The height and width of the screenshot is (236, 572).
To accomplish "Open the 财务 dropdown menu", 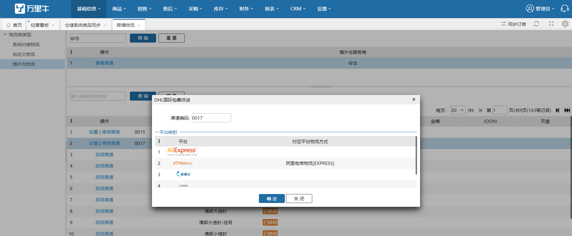I will [x=246, y=9].
